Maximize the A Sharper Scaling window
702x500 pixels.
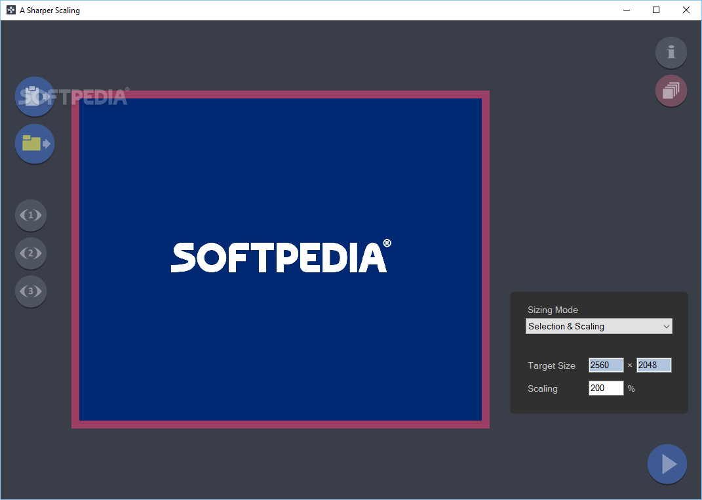point(656,10)
